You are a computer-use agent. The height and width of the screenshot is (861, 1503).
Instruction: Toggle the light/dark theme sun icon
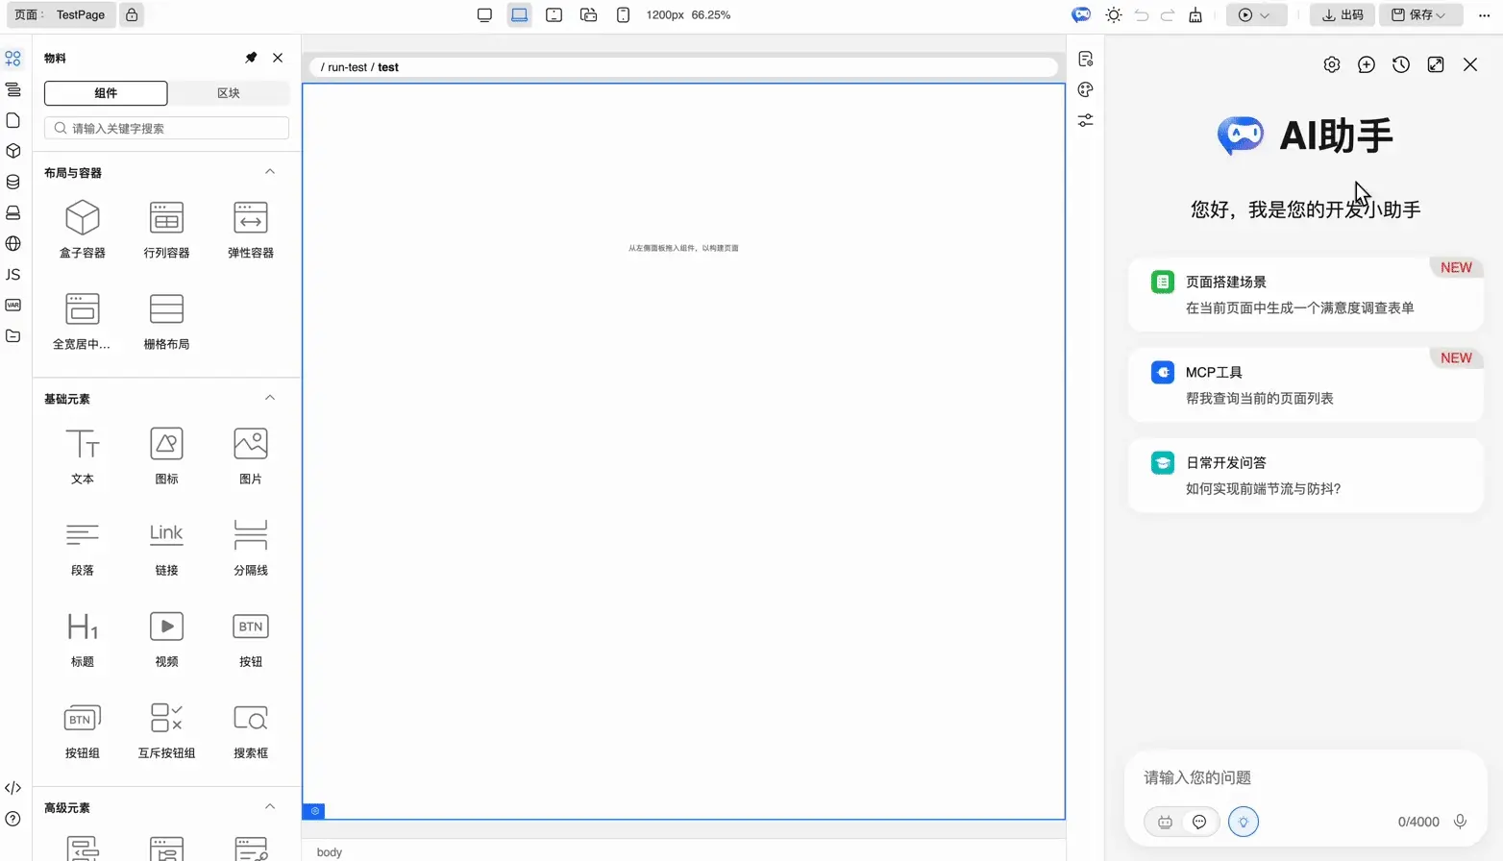1114,14
